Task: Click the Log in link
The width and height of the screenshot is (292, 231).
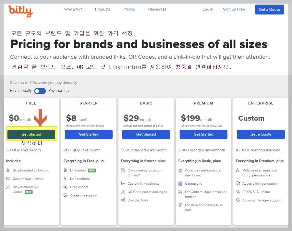Action: click(x=208, y=9)
